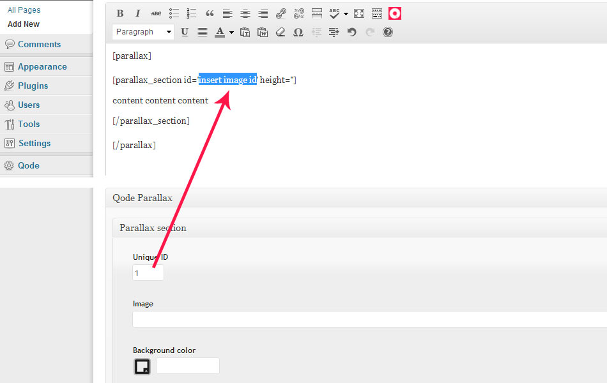Apply italic formatting
The width and height of the screenshot is (607, 383).
pyautogui.click(x=137, y=13)
